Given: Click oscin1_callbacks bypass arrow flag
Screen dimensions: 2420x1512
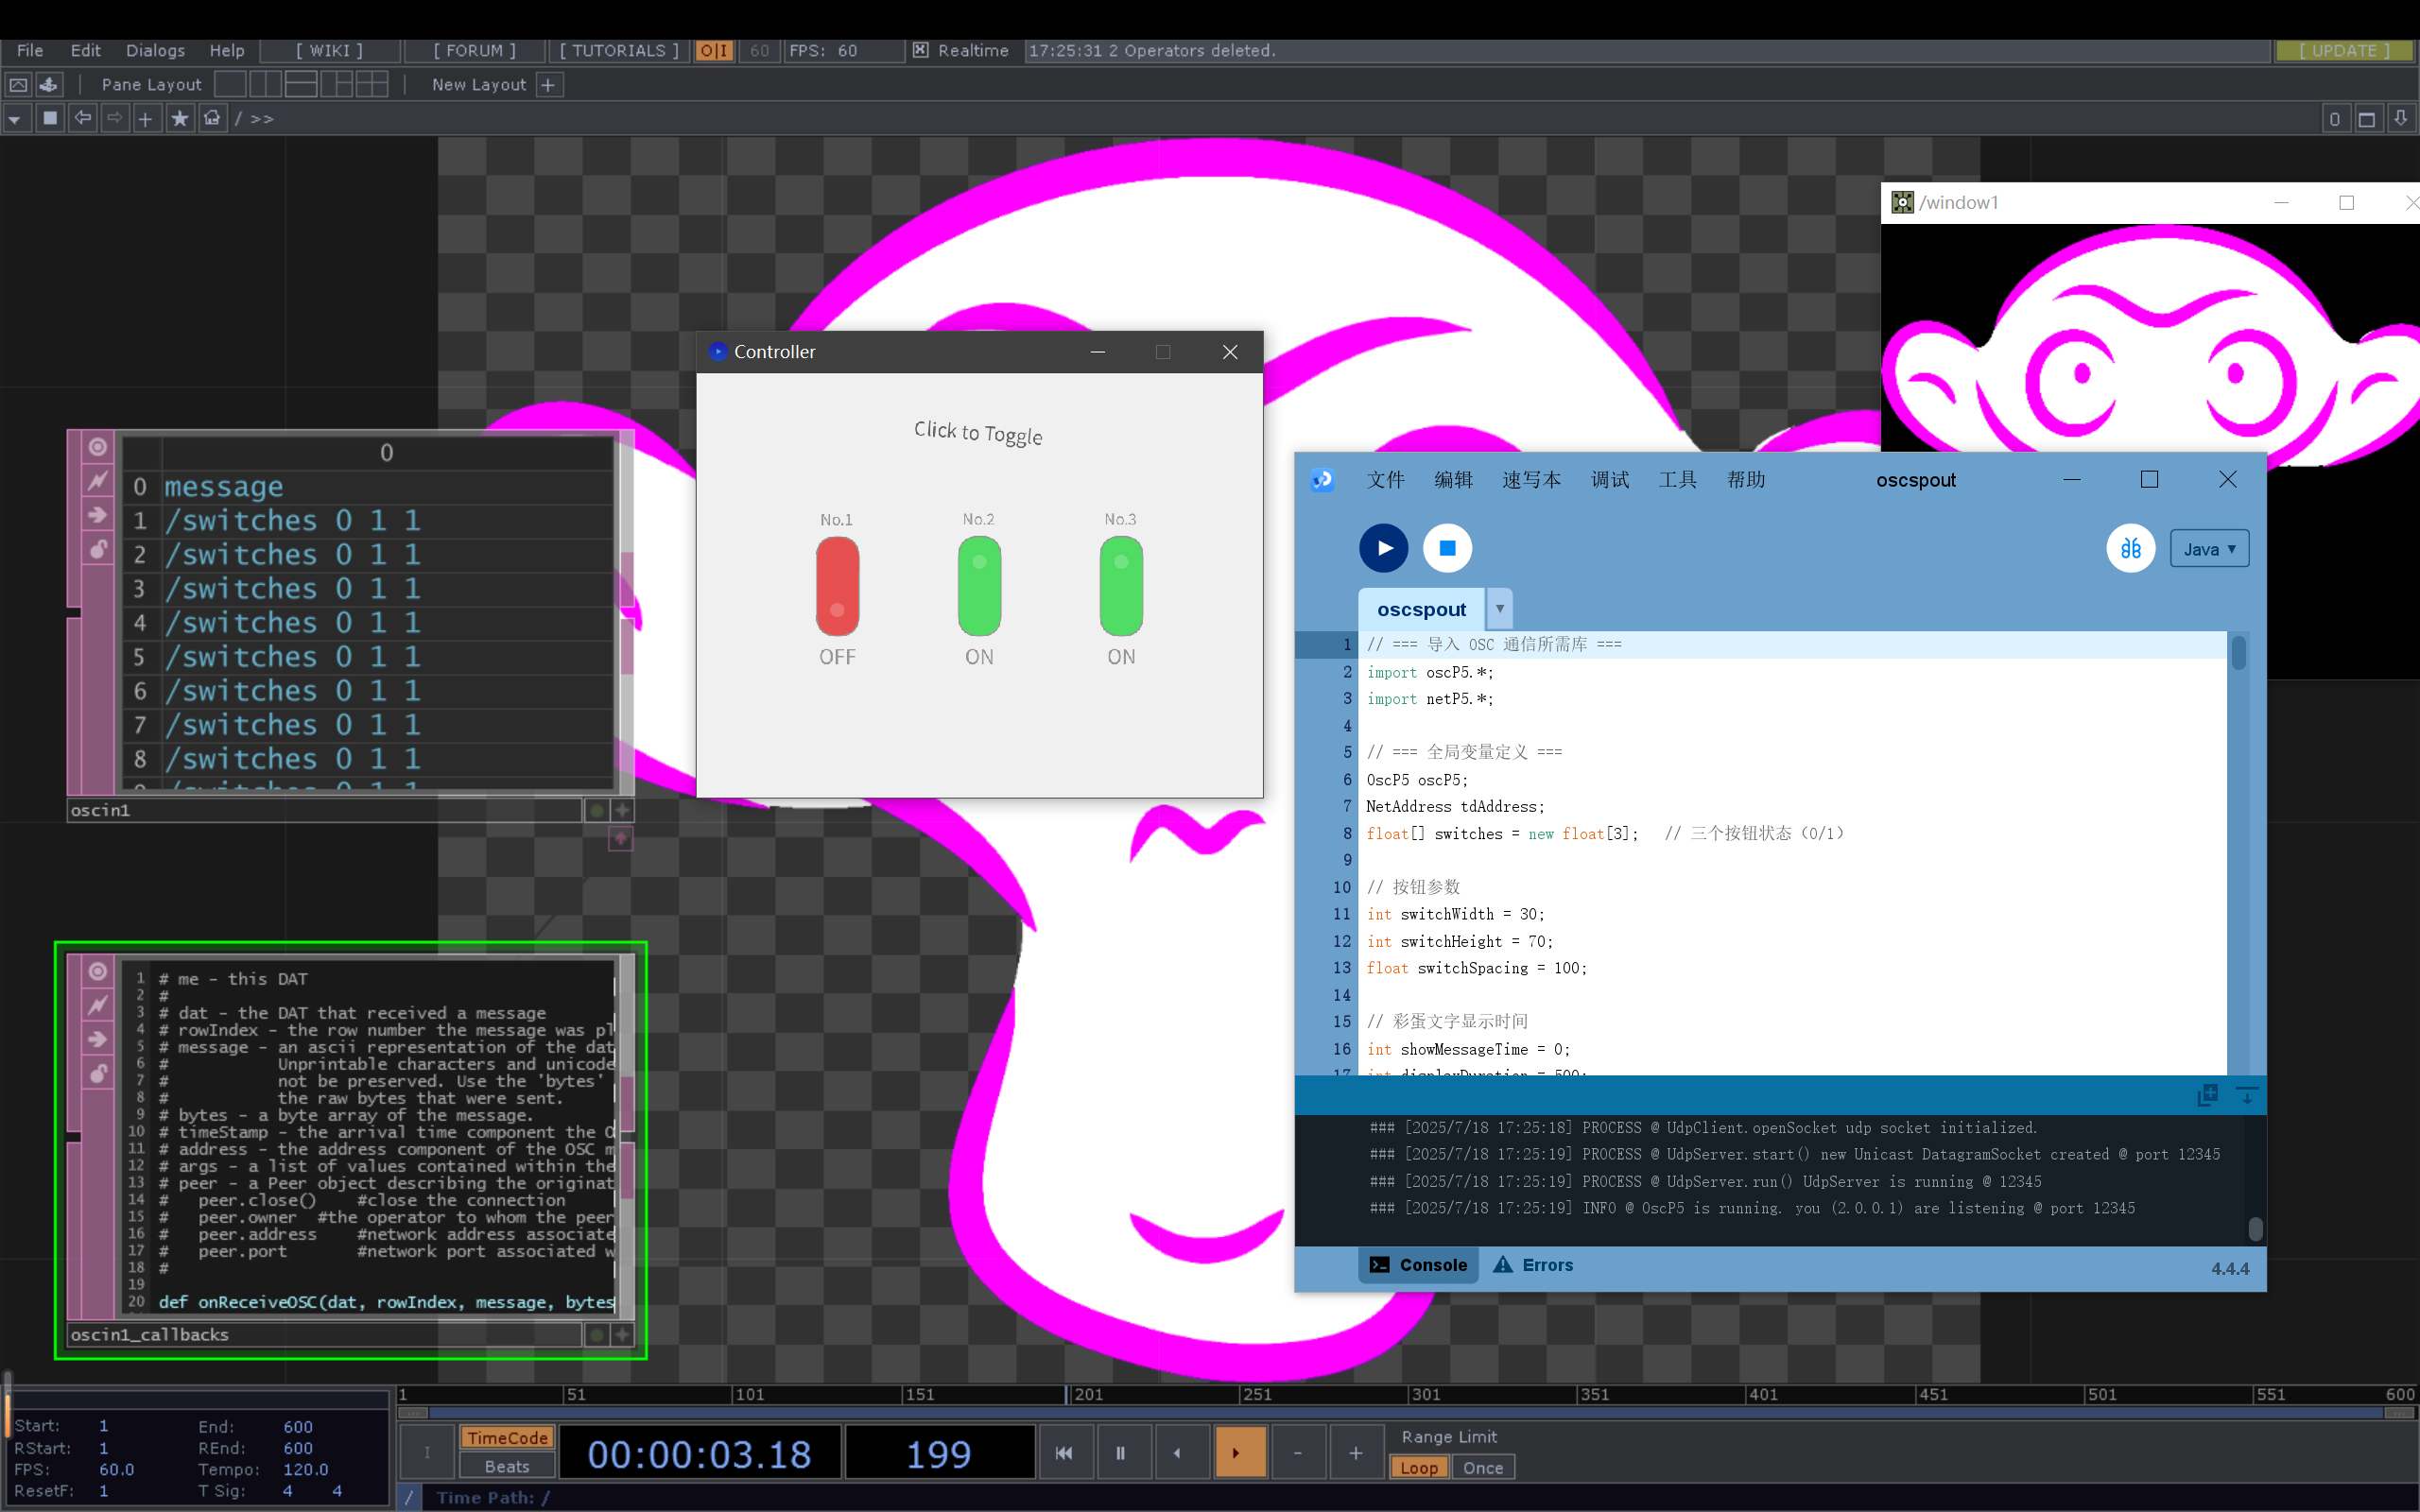Looking at the screenshot, I should (98, 1039).
